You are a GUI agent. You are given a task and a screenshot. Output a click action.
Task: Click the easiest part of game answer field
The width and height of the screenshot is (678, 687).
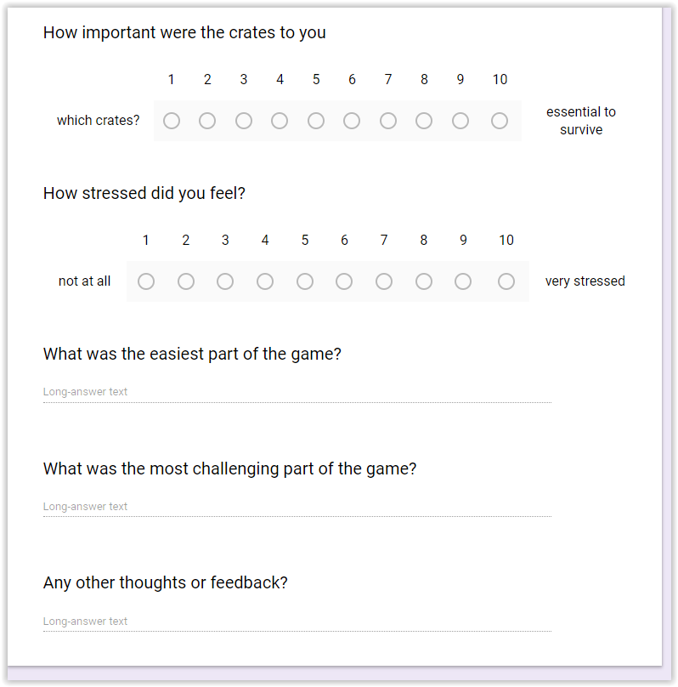click(x=297, y=392)
